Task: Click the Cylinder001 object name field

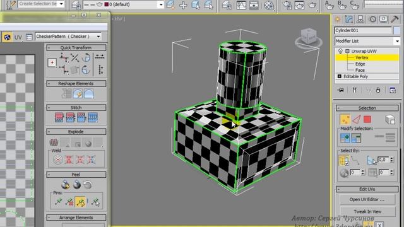Action: tap(363, 30)
